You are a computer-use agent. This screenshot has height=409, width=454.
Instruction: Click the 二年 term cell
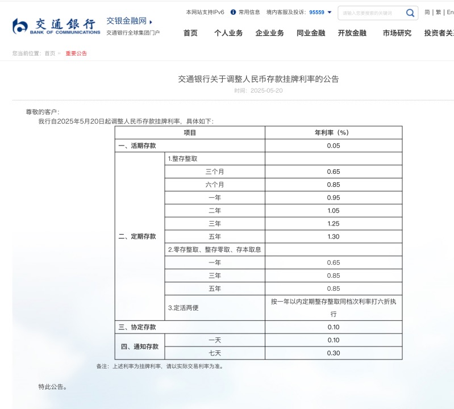pos(215,211)
